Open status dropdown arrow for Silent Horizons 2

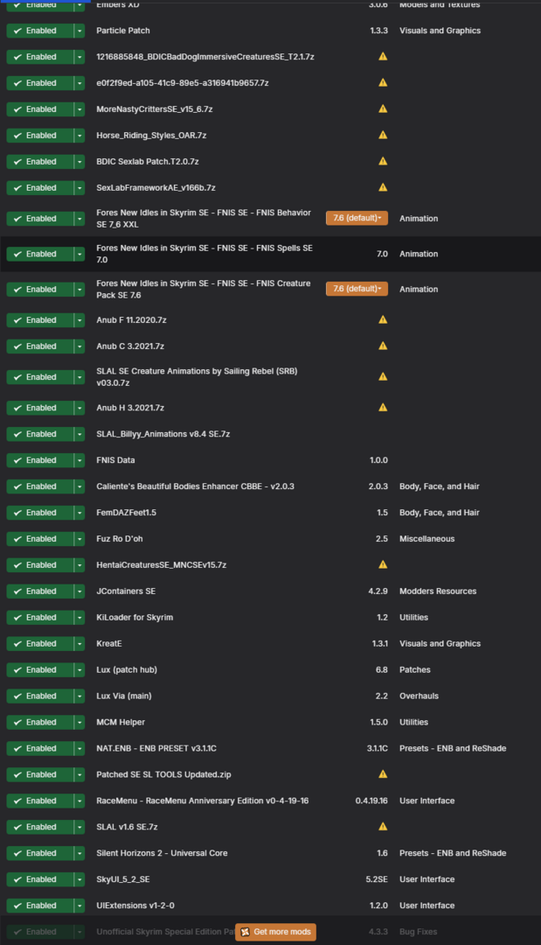pos(80,853)
